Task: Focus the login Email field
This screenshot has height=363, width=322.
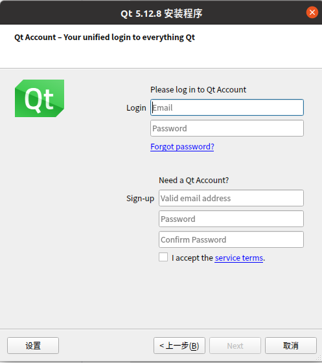Action: (227, 107)
